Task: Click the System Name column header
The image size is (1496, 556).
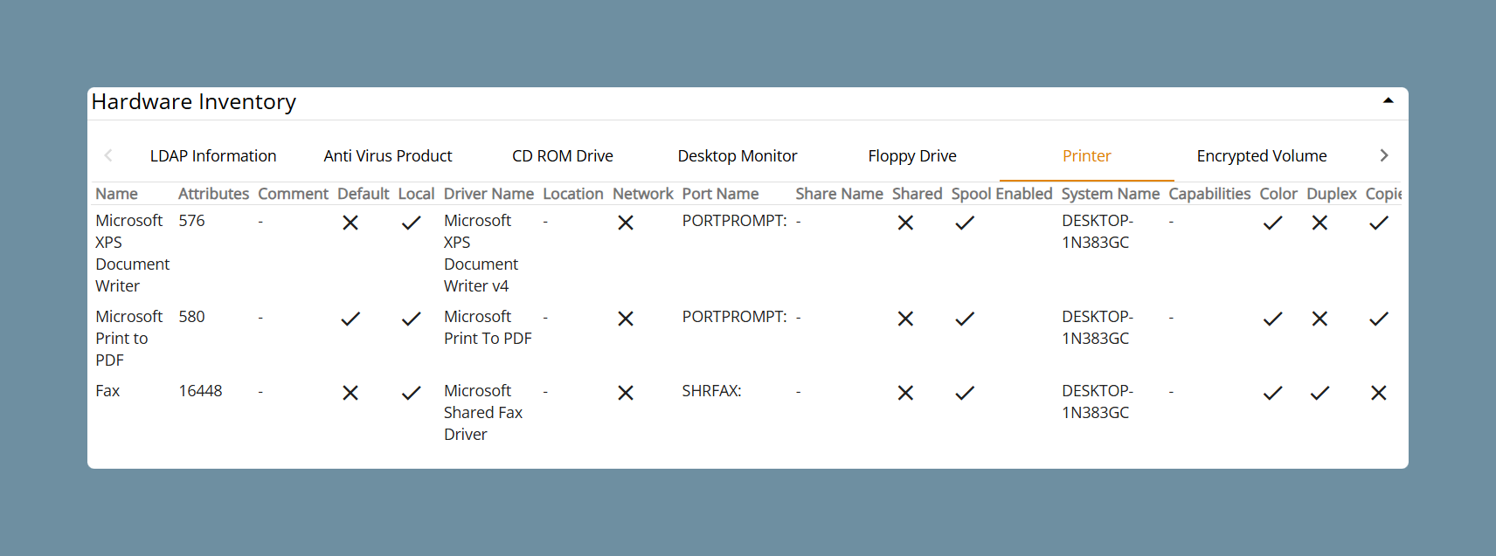Action: (1111, 194)
